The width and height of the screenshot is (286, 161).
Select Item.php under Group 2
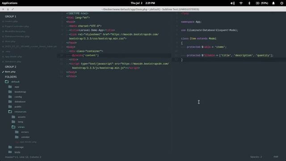(10, 72)
